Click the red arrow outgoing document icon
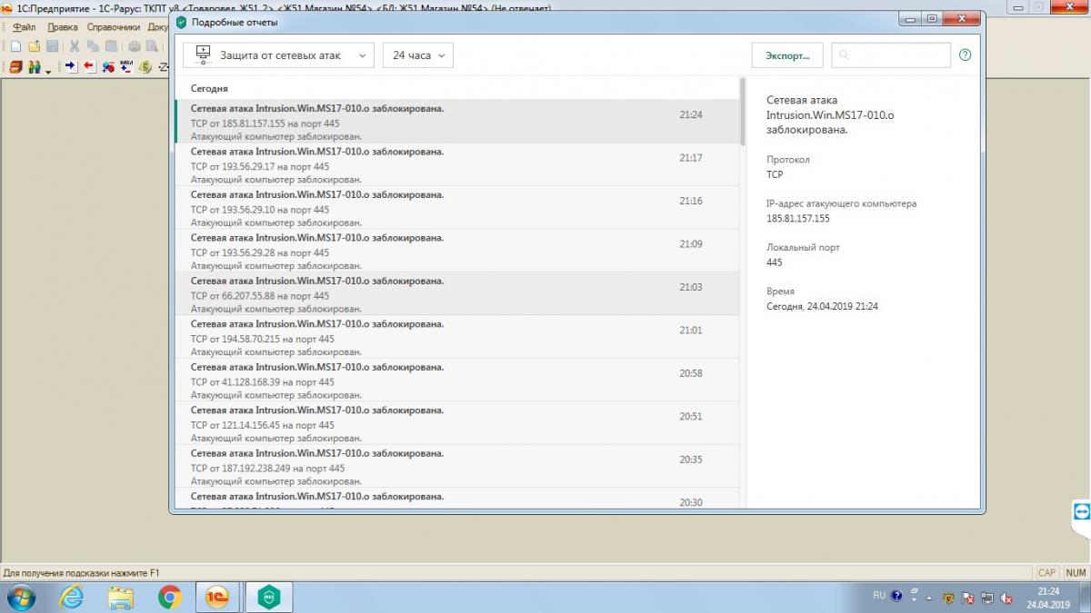The height and width of the screenshot is (613, 1091). point(89,67)
